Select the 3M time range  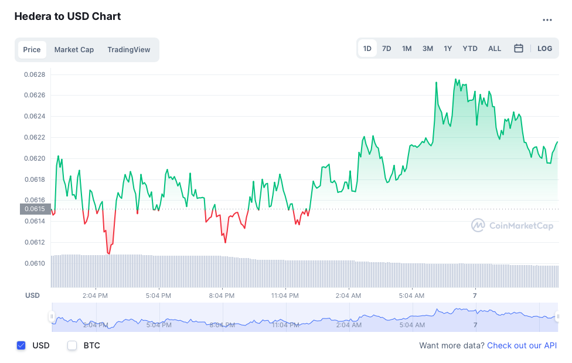point(428,49)
